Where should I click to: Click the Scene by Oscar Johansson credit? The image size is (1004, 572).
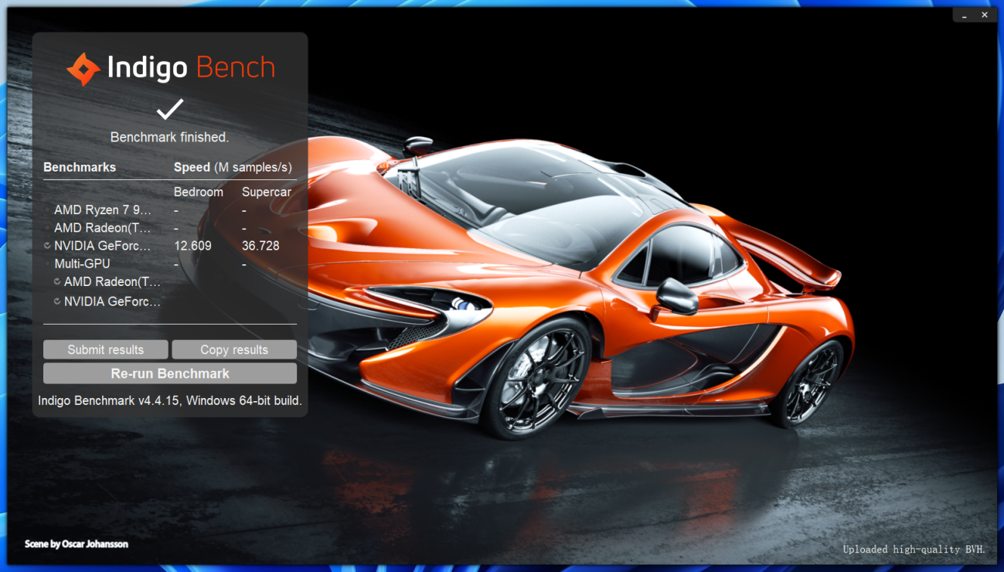[77, 544]
